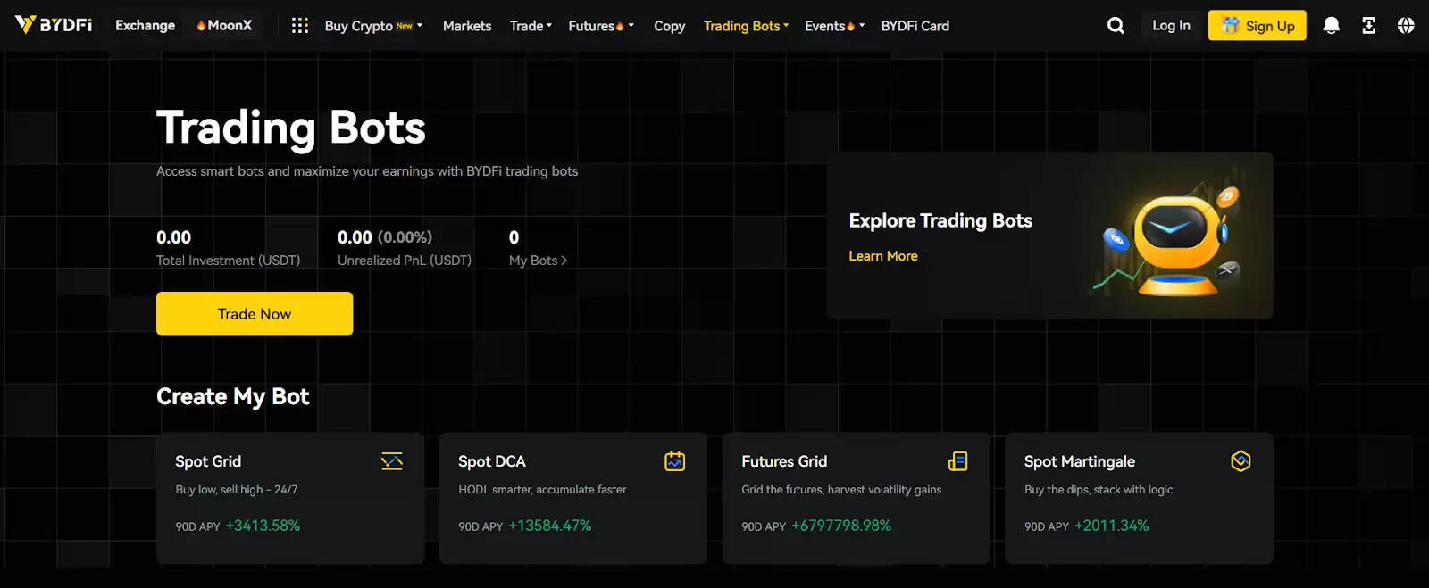
Task: Open the search magnifier icon
Action: point(1116,26)
